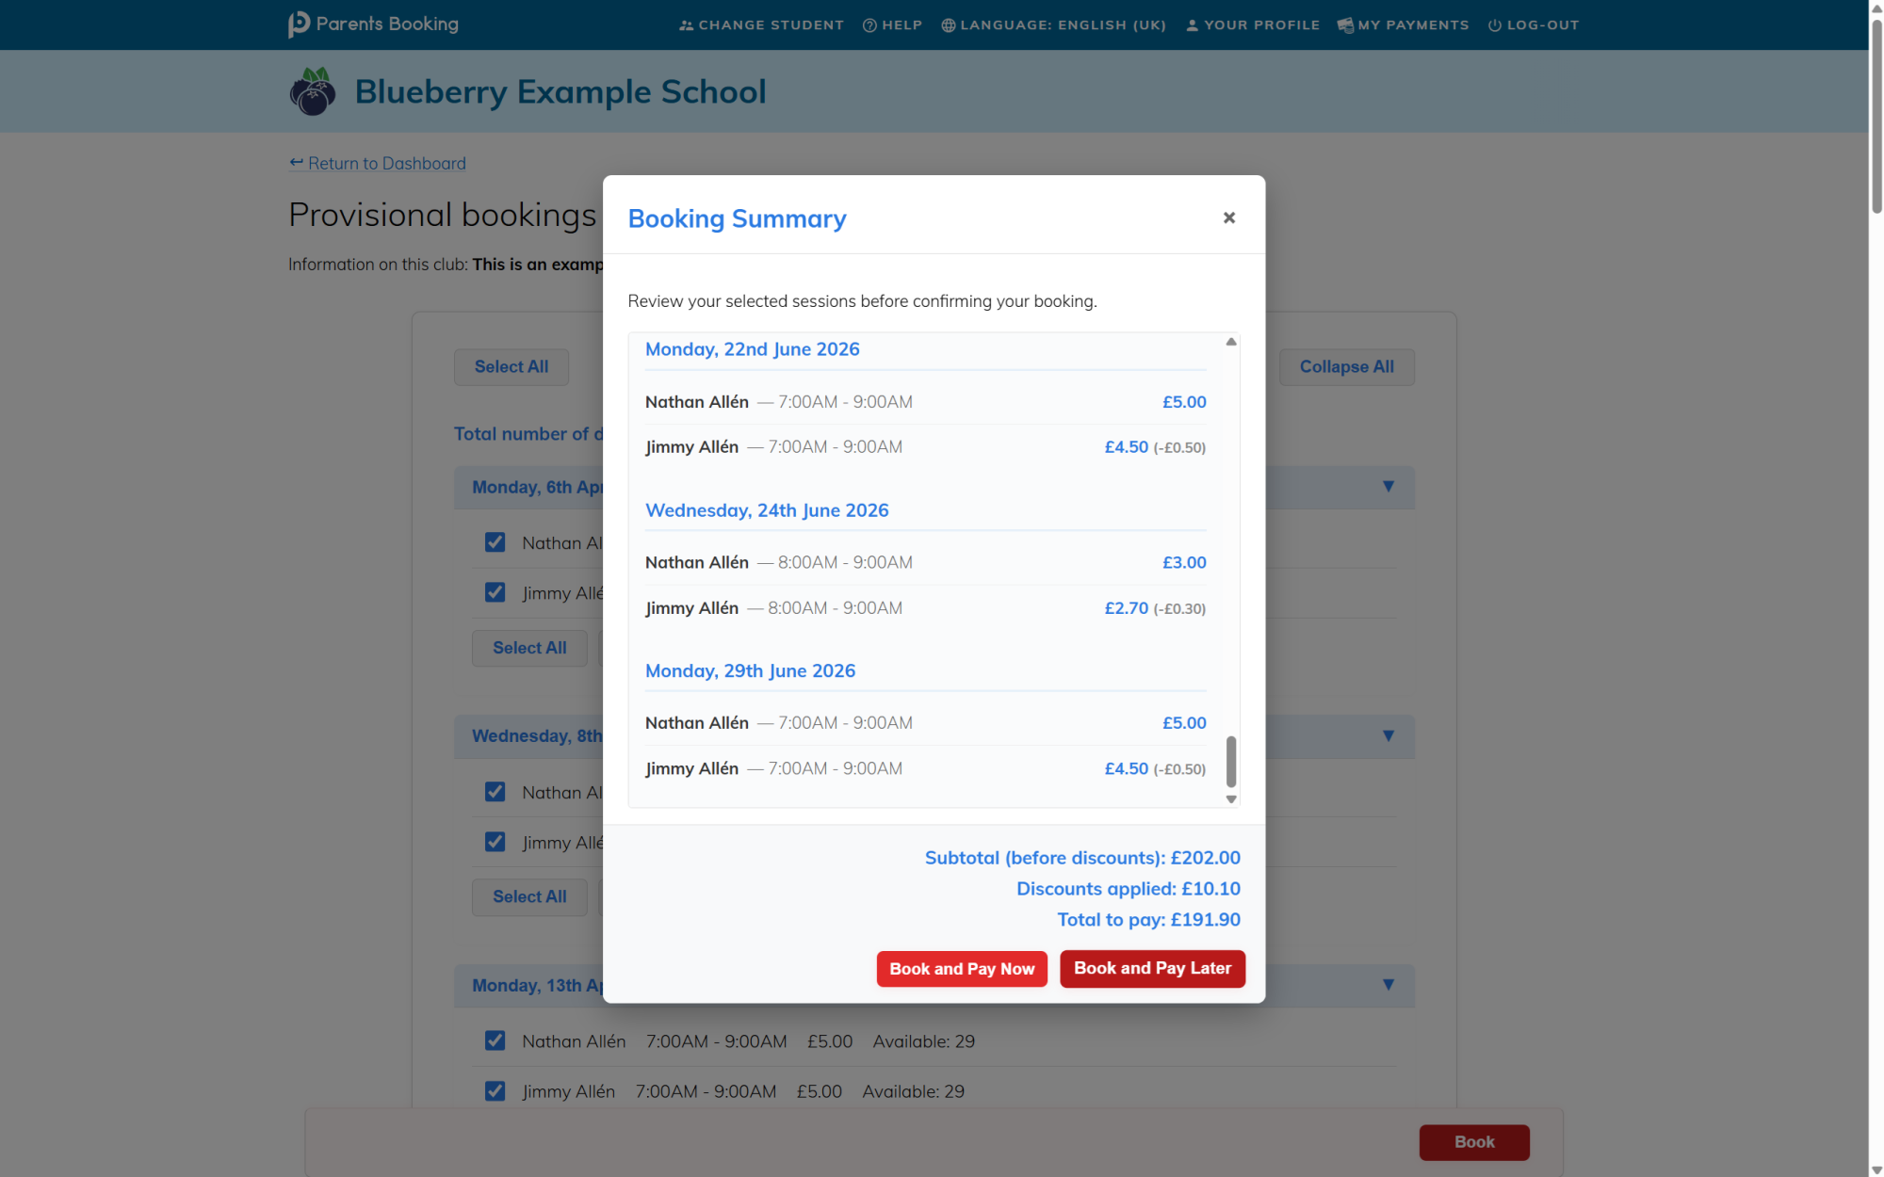This screenshot has width=1884, height=1177.
Task: Close the Booking Summary dialog
Action: [x=1228, y=218]
